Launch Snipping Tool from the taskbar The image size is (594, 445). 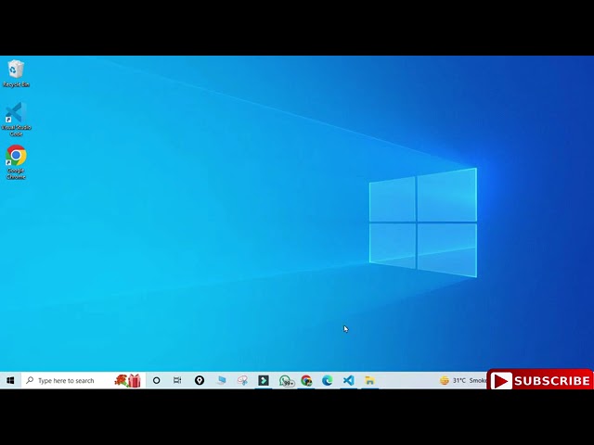coord(242,380)
